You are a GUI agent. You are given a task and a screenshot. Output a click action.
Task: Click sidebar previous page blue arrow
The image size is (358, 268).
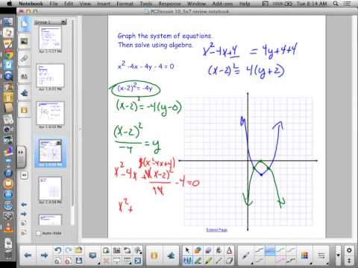(24, 205)
